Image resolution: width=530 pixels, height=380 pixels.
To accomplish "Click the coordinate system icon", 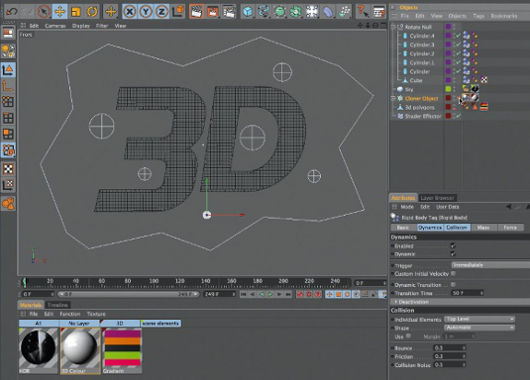I will tap(177, 12).
